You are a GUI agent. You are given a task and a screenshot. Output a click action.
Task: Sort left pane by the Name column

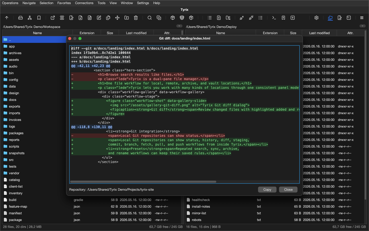37,33
